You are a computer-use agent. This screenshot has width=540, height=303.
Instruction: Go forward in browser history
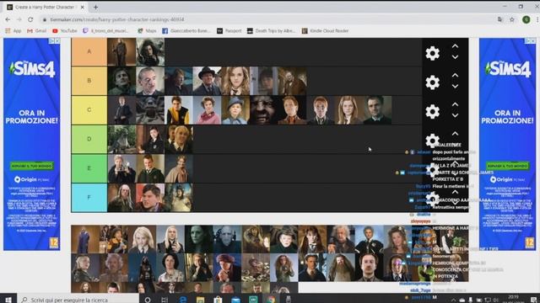tap(19, 19)
